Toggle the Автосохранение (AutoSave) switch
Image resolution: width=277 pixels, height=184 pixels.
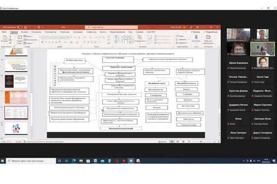coord(19,27)
